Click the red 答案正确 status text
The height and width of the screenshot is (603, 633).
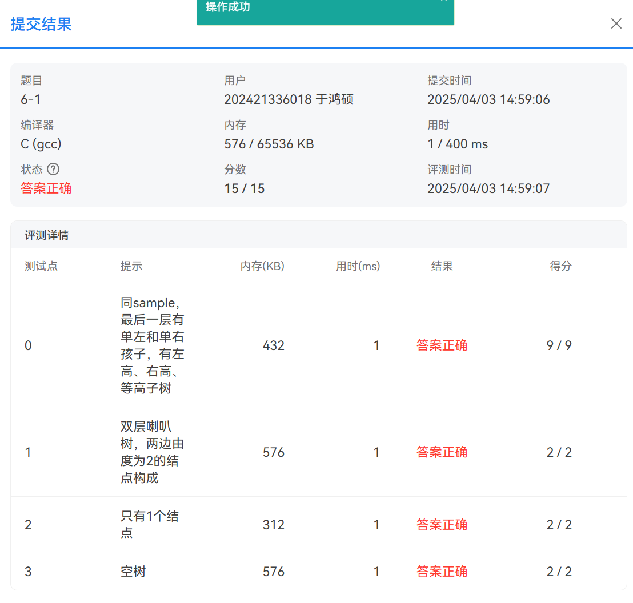46,188
